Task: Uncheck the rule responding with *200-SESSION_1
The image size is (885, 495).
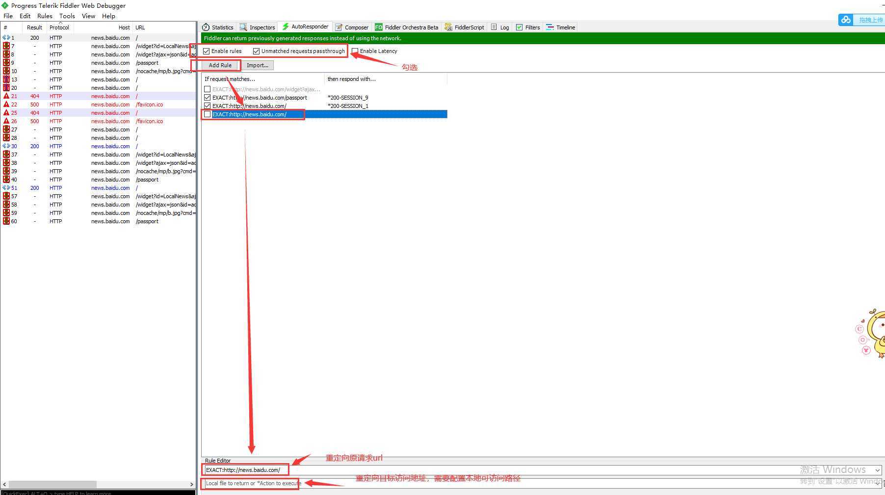Action: click(x=207, y=106)
